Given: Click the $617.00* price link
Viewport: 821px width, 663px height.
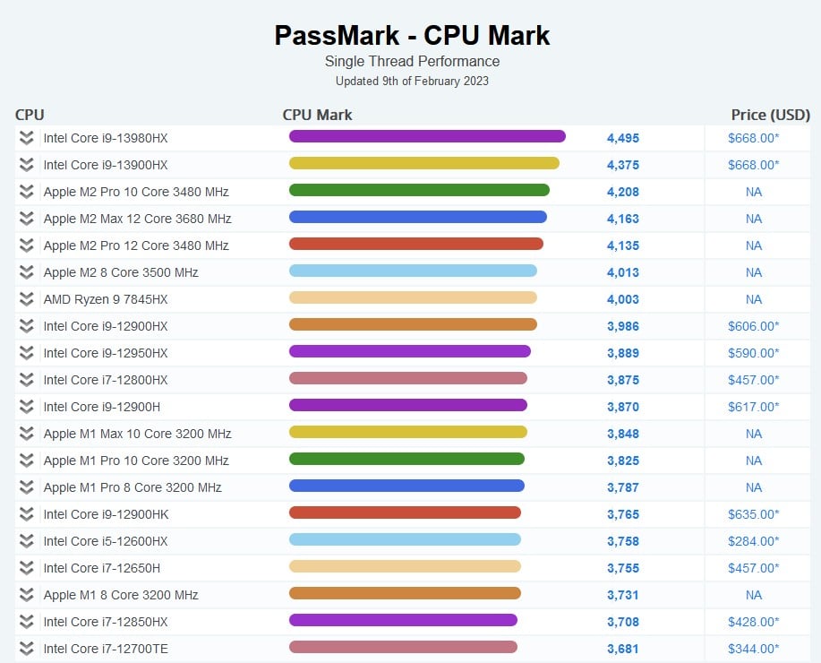Looking at the screenshot, I should click(x=754, y=407).
